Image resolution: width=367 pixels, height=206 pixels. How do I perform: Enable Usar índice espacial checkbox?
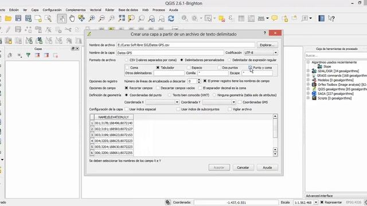[x=126, y=109]
